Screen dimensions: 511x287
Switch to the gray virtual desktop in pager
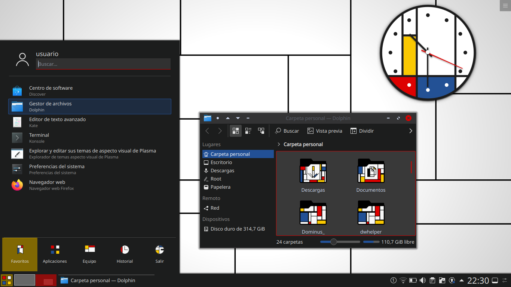25,280
